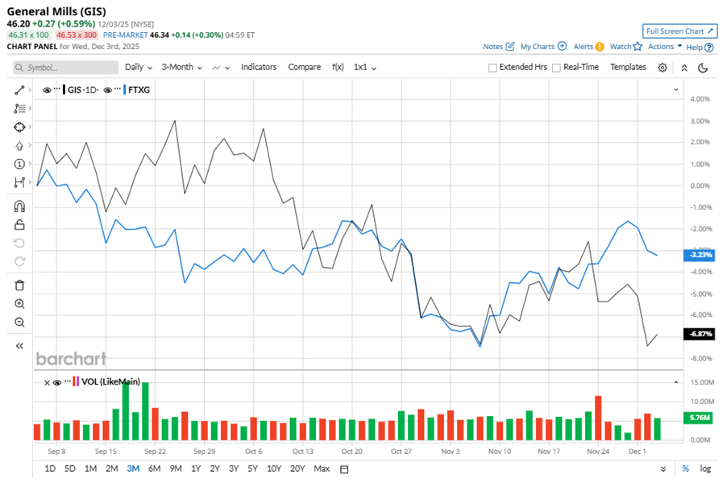
Task: Click the Watch star icon
Action: point(638,46)
